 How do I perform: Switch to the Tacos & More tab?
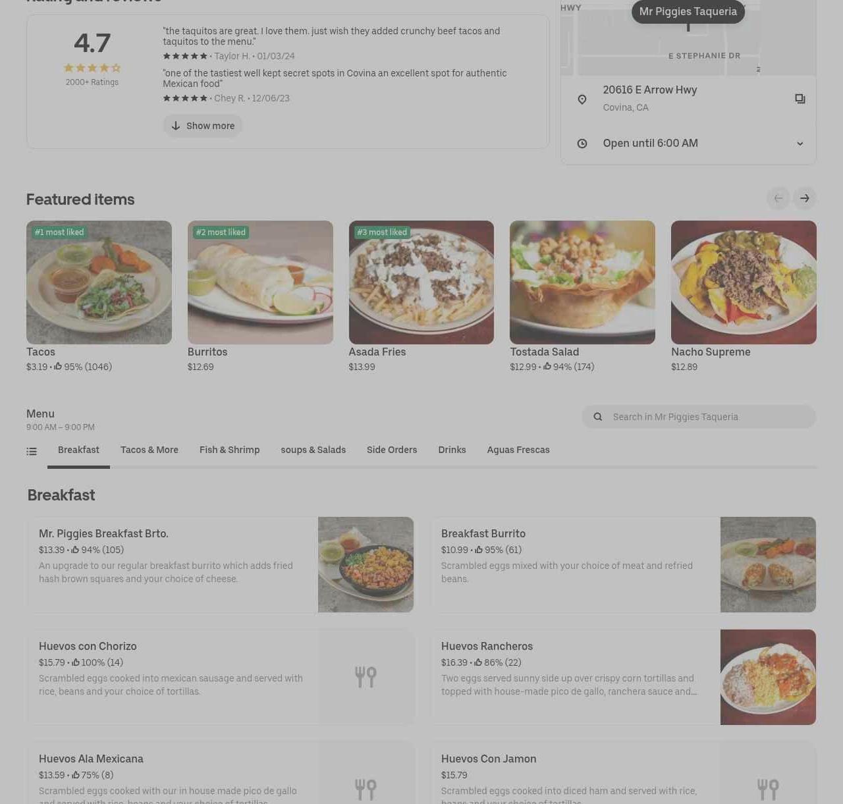pyautogui.click(x=150, y=450)
